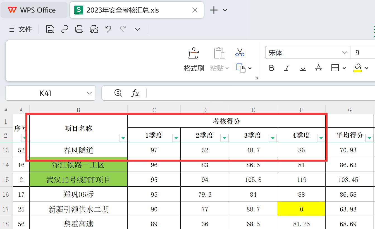The image size is (375, 229).
Task: Expand the Copy options arrow
Action: [250, 68]
